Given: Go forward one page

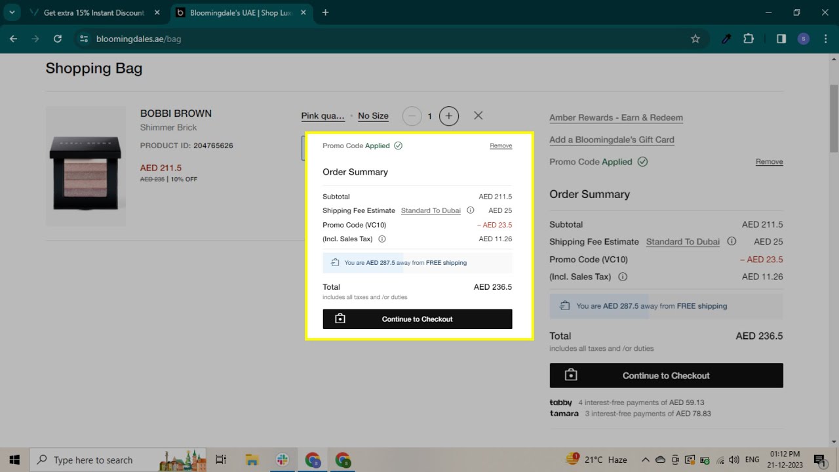Looking at the screenshot, I should point(35,39).
